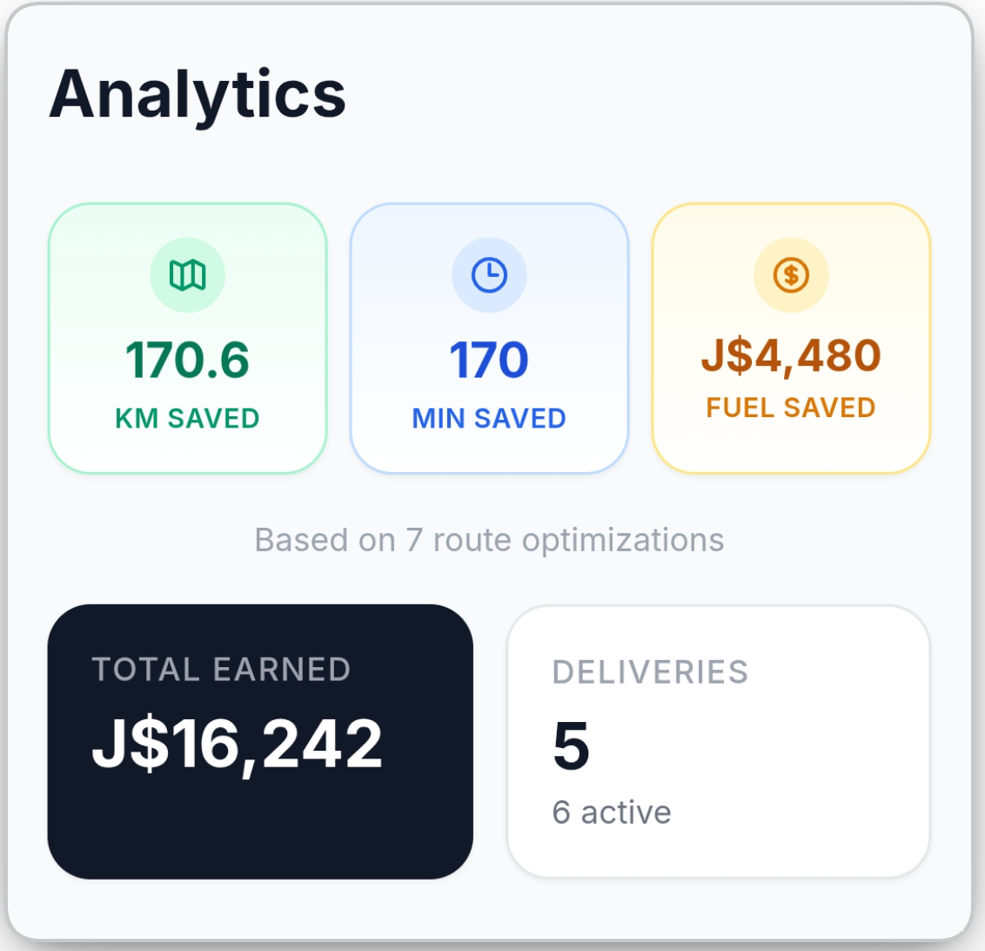Click the TOTAL EARNED label
The height and width of the screenshot is (951, 985).
[221, 670]
